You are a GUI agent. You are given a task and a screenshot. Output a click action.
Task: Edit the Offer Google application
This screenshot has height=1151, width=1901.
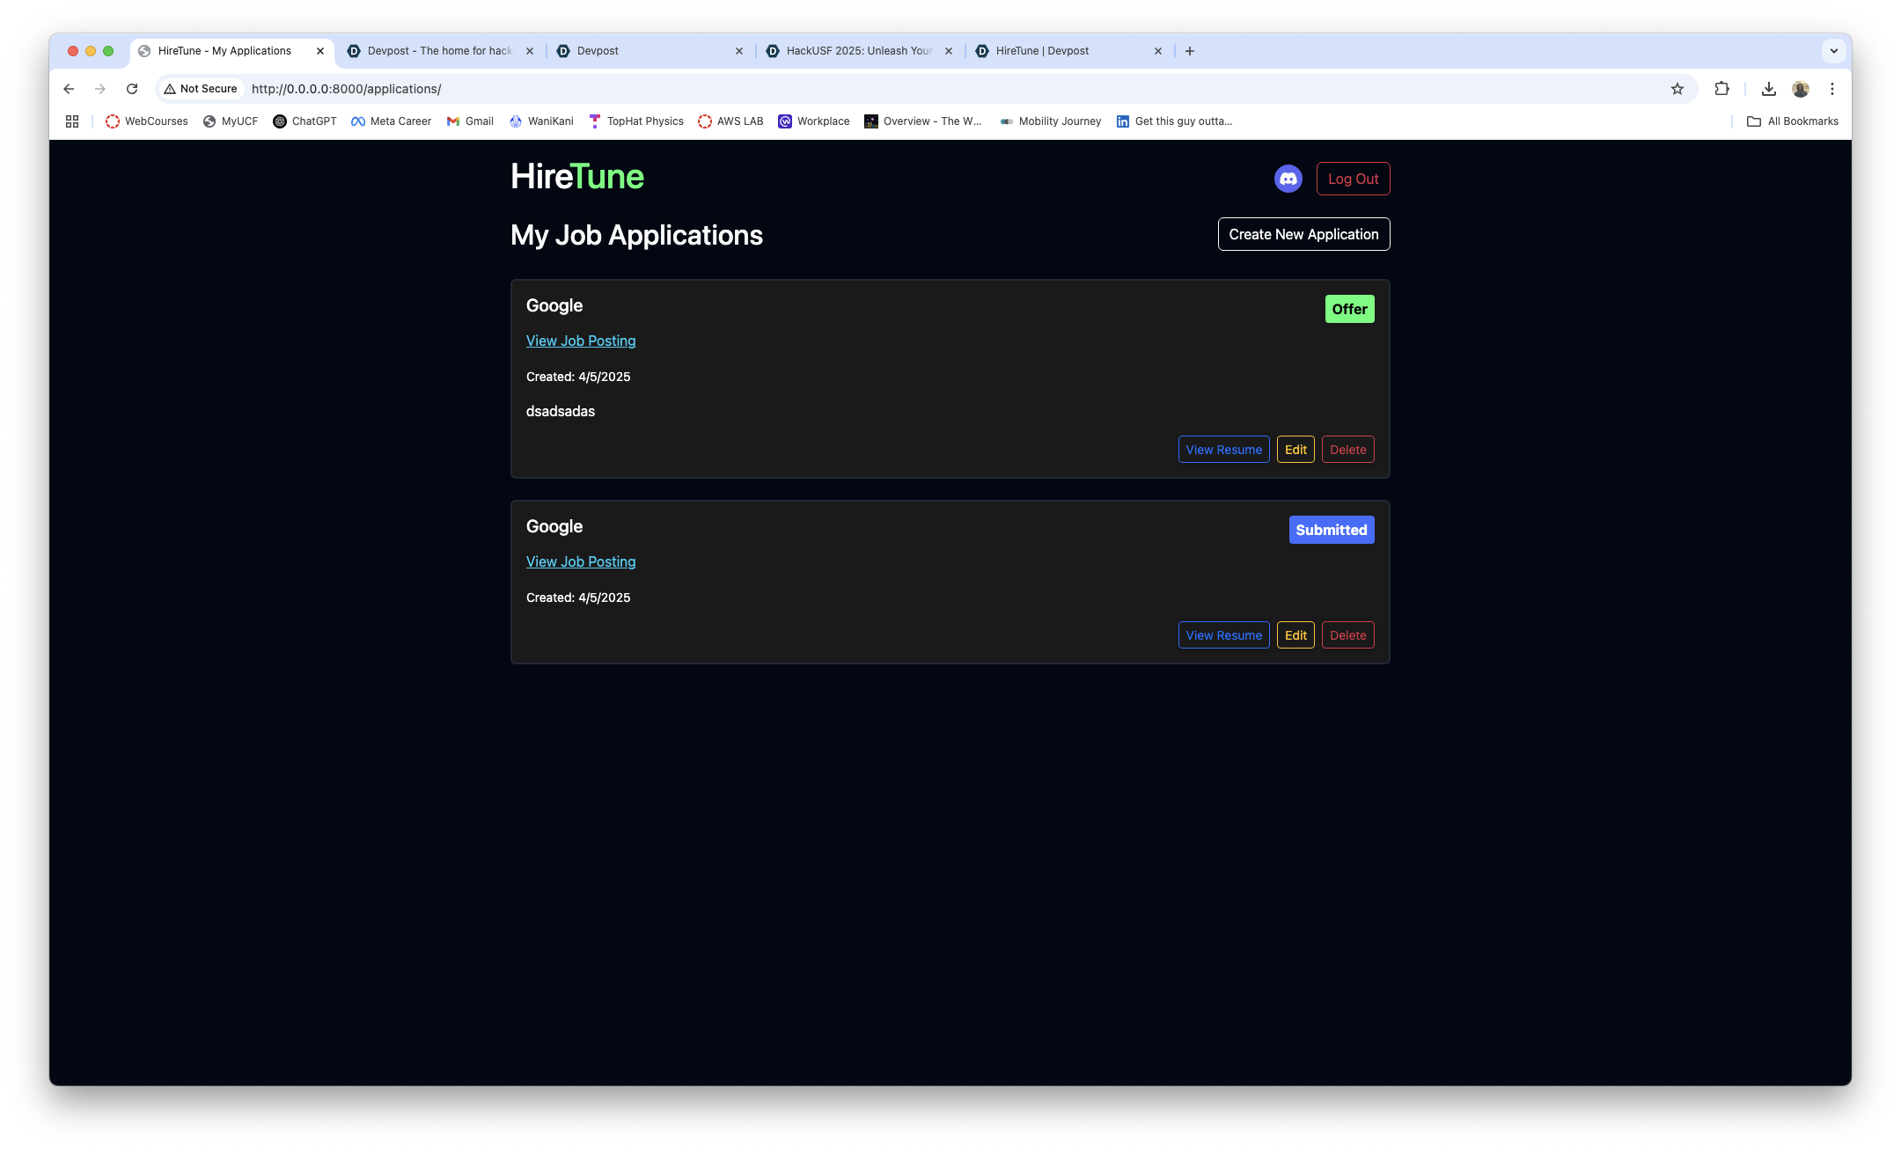pyautogui.click(x=1295, y=450)
